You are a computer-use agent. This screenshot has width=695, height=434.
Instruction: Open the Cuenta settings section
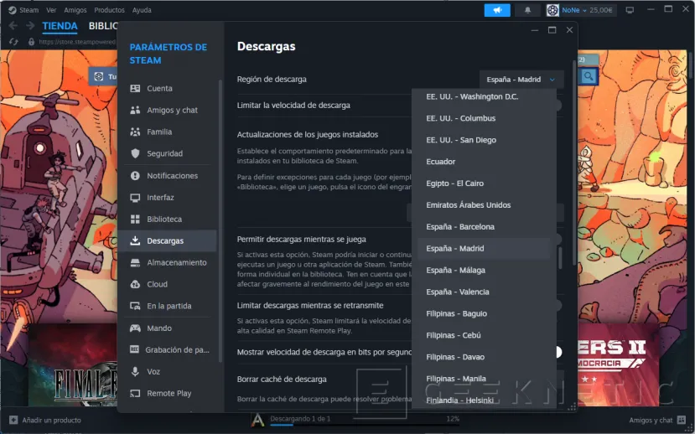tap(167, 88)
